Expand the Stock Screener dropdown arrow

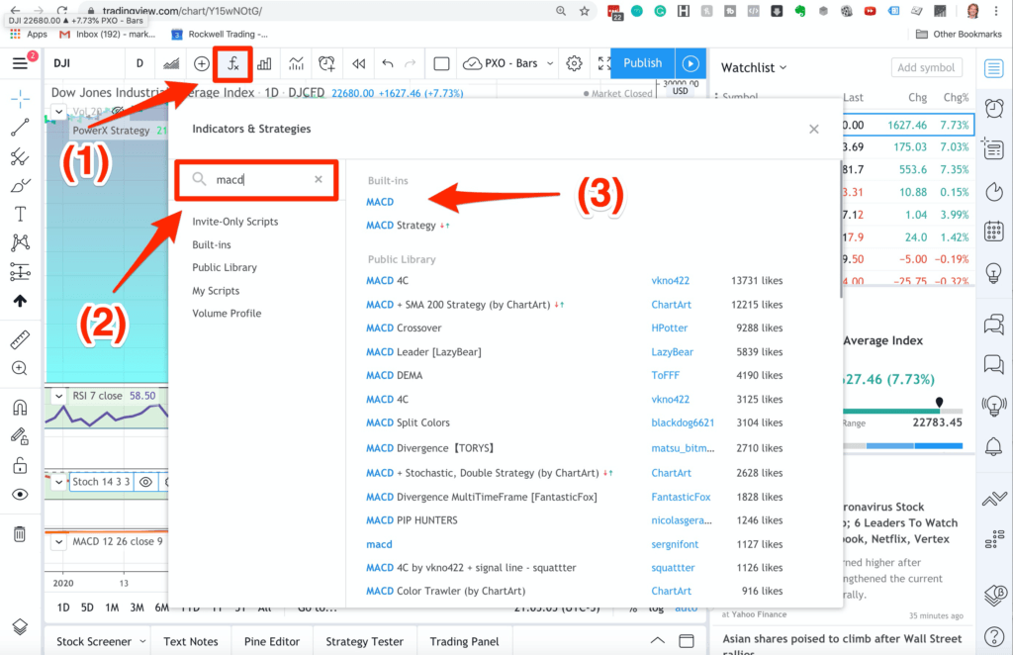pos(142,641)
